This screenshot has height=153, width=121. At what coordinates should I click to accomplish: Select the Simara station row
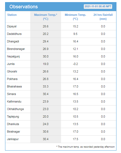point(61,94)
